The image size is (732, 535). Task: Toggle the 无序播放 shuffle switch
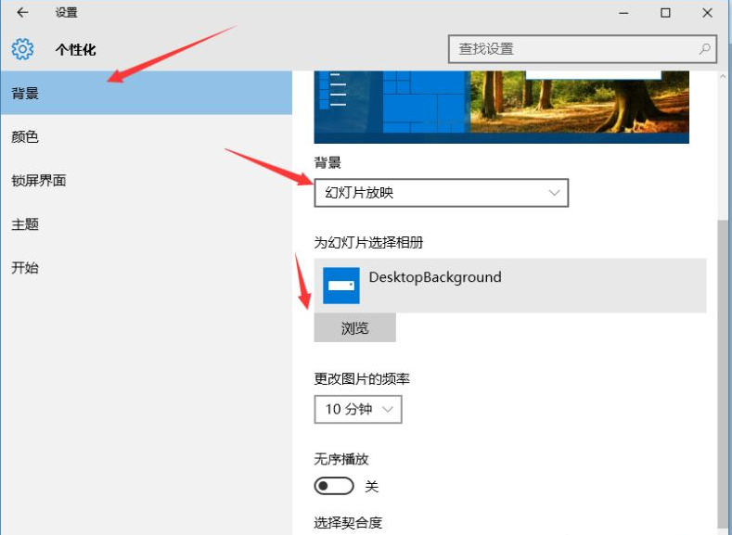pyautogui.click(x=334, y=486)
